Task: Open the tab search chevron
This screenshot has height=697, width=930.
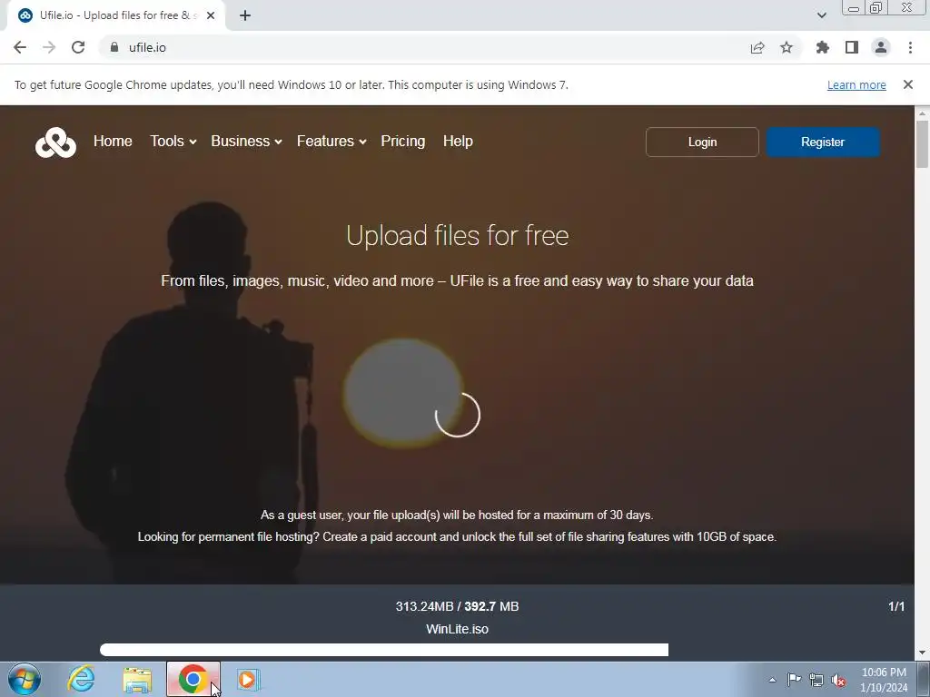Action: [821, 15]
